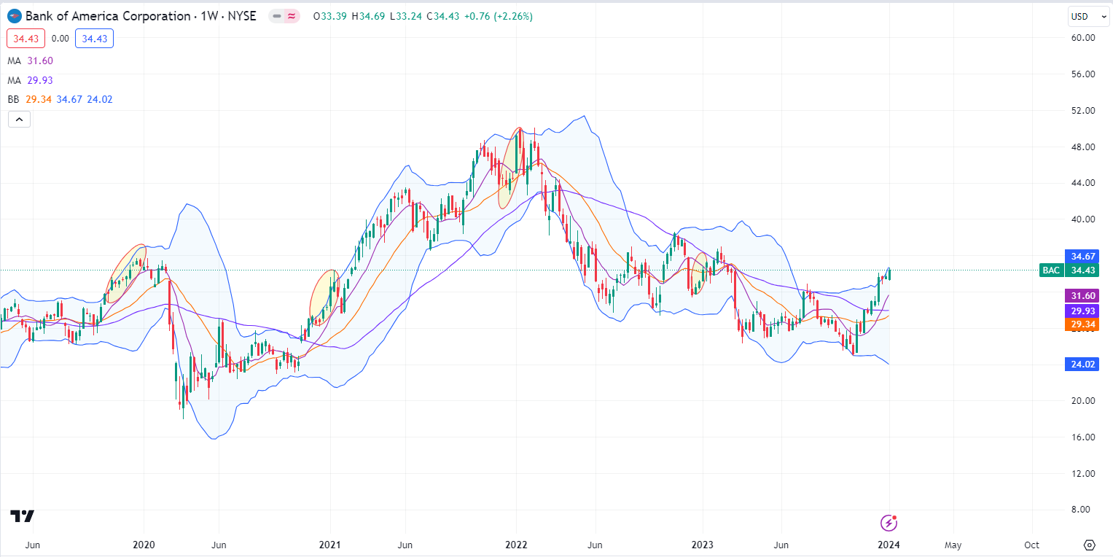Image resolution: width=1113 pixels, height=557 pixels.
Task: Click the 31.60 moving average axis label
Action: click(x=1080, y=296)
